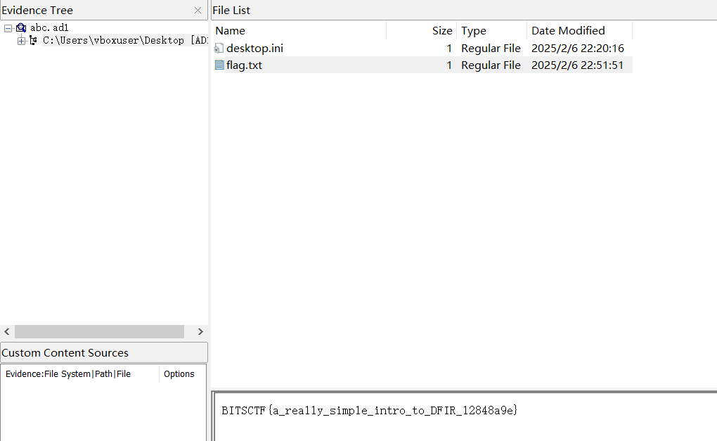Close the Evidence Tree panel
This screenshot has height=441, width=717.
point(198,11)
